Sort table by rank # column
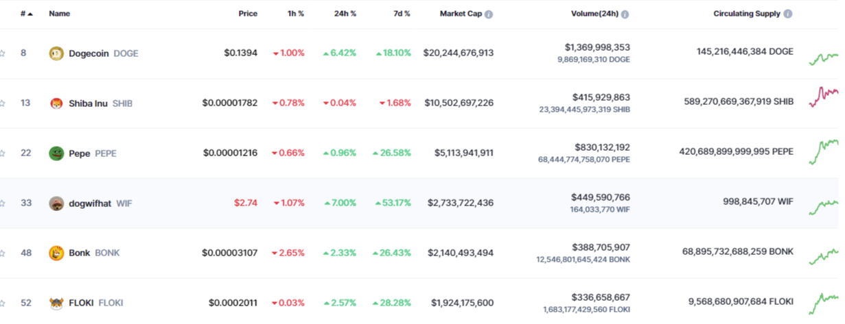Image resolution: width=845 pixels, height=324 pixels. click(27, 14)
